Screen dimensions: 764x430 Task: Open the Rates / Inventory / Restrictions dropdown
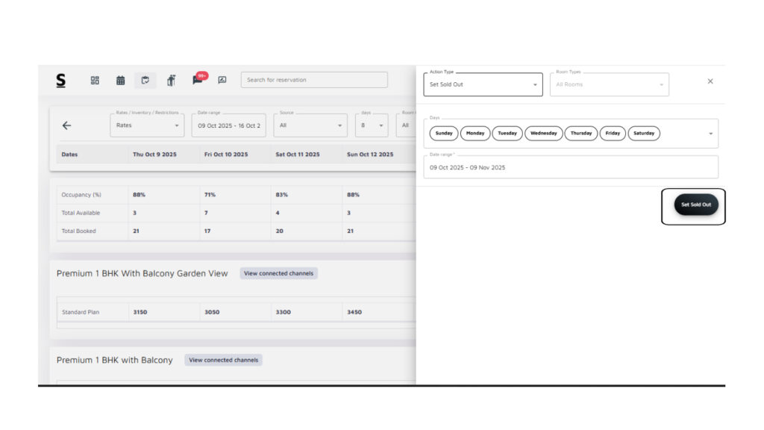[147, 125]
